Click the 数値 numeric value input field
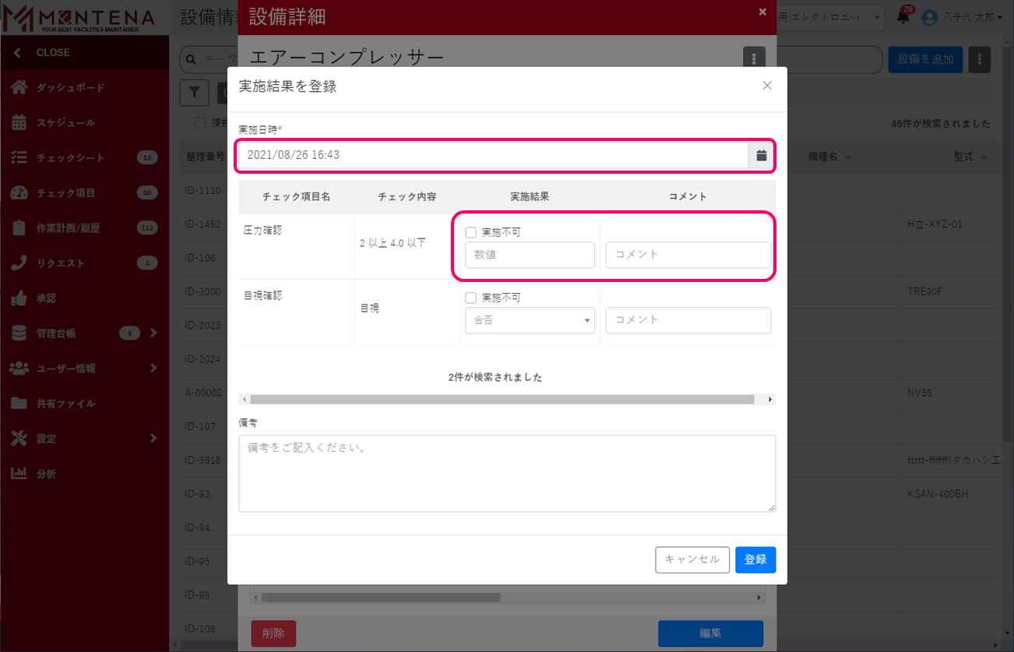Viewport: 1014px width, 652px height. pyautogui.click(x=530, y=255)
